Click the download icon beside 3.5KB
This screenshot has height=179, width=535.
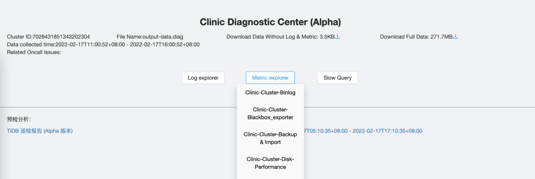tap(337, 37)
